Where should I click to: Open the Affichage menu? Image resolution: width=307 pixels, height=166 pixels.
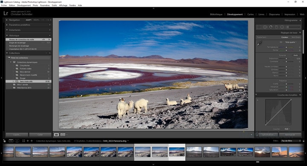pos(63,5)
